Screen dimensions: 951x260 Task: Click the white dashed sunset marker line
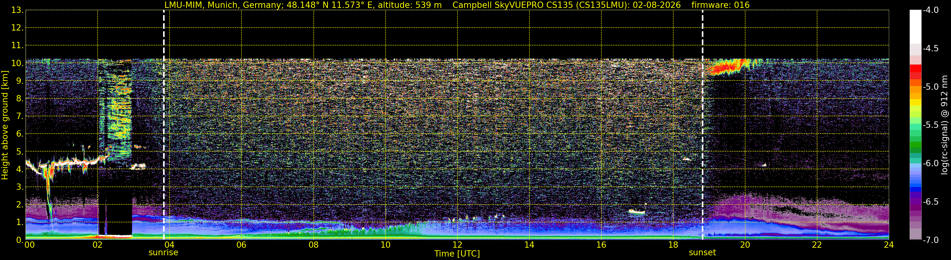702,125
